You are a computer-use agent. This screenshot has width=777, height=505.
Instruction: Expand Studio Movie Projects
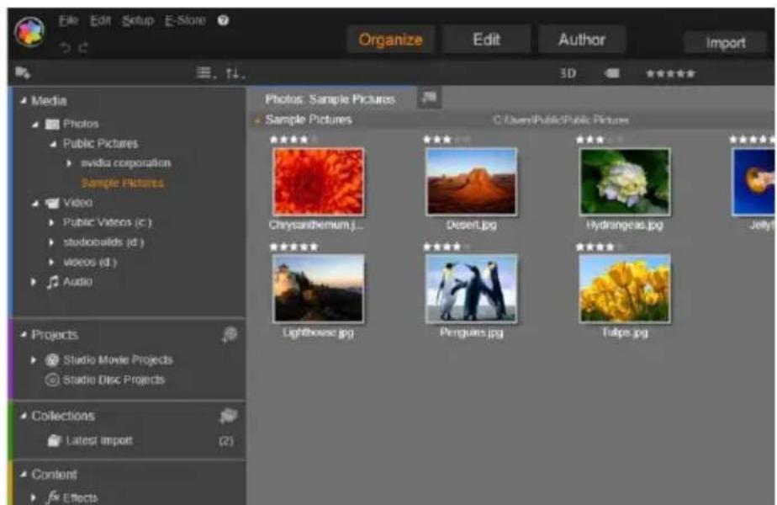[33, 359]
